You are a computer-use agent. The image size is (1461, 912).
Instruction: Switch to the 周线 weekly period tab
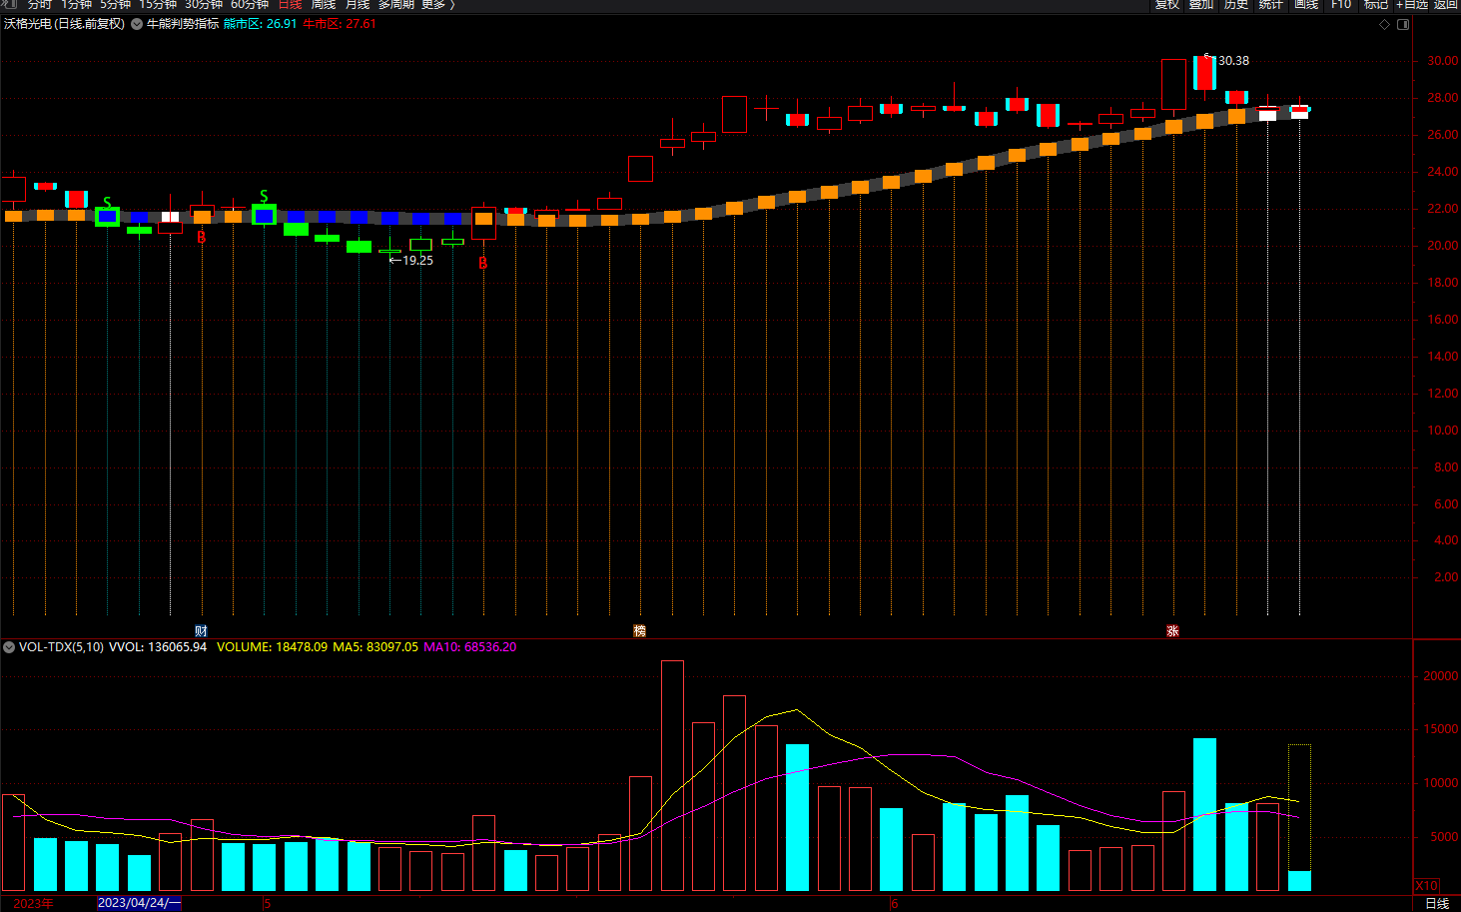(x=324, y=5)
